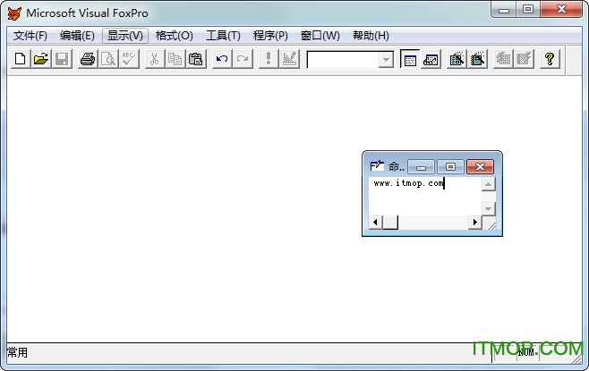Screen dimensions: 589x371
Task: Close the Visual FoxPro main window
Action: click(561, 9)
